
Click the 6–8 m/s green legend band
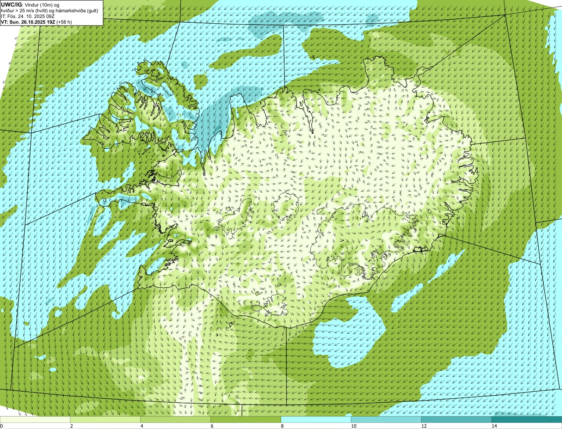246,419
